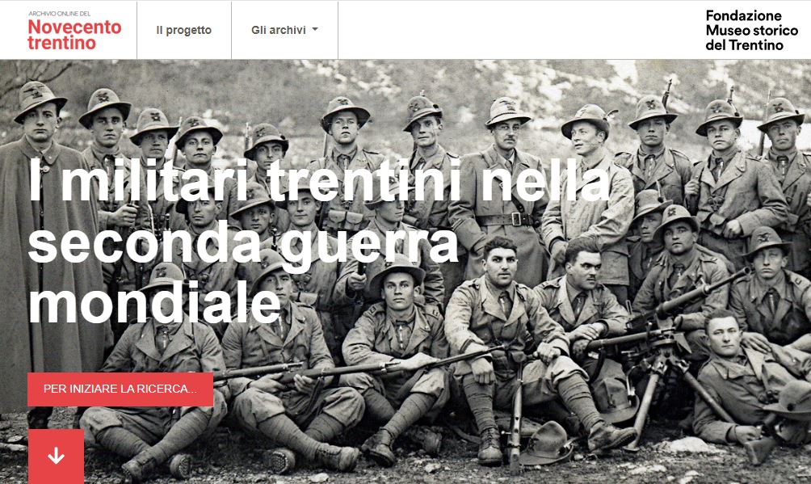Open the Fondazione Museo storico del Trentino logo
Viewport: 811px width, 484px height.
click(x=751, y=31)
